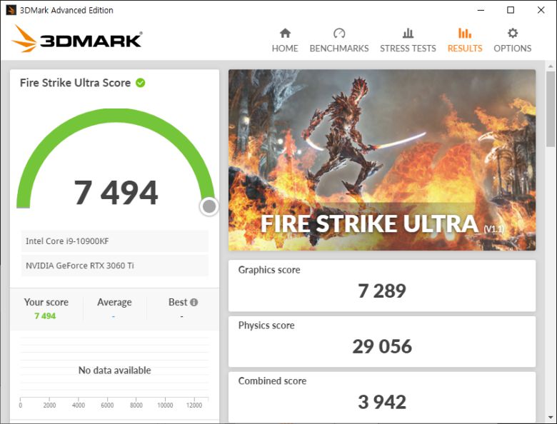
Task: Click the green validation checkmark icon
Action: click(141, 83)
